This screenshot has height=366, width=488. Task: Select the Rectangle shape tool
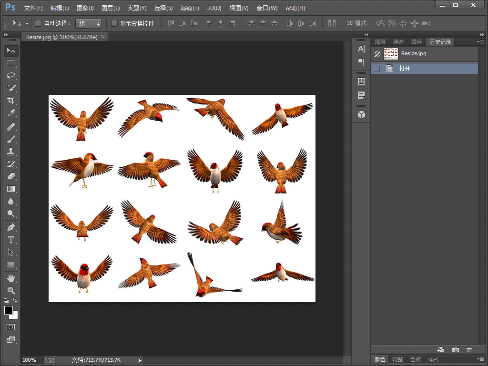[11, 264]
